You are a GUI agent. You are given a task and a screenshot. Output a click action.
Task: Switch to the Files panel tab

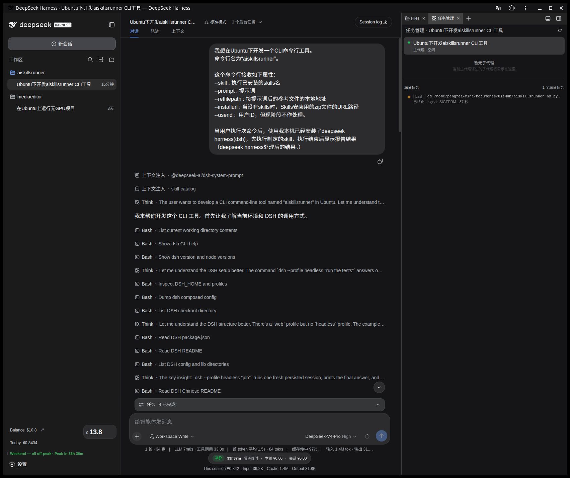pyautogui.click(x=412, y=18)
